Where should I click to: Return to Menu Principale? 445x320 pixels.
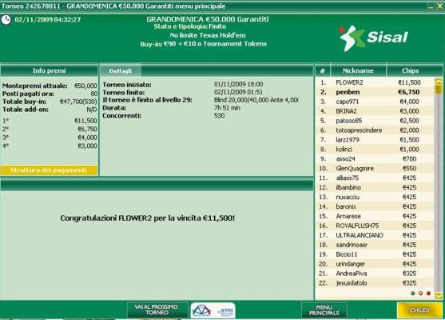(x=324, y=310)
